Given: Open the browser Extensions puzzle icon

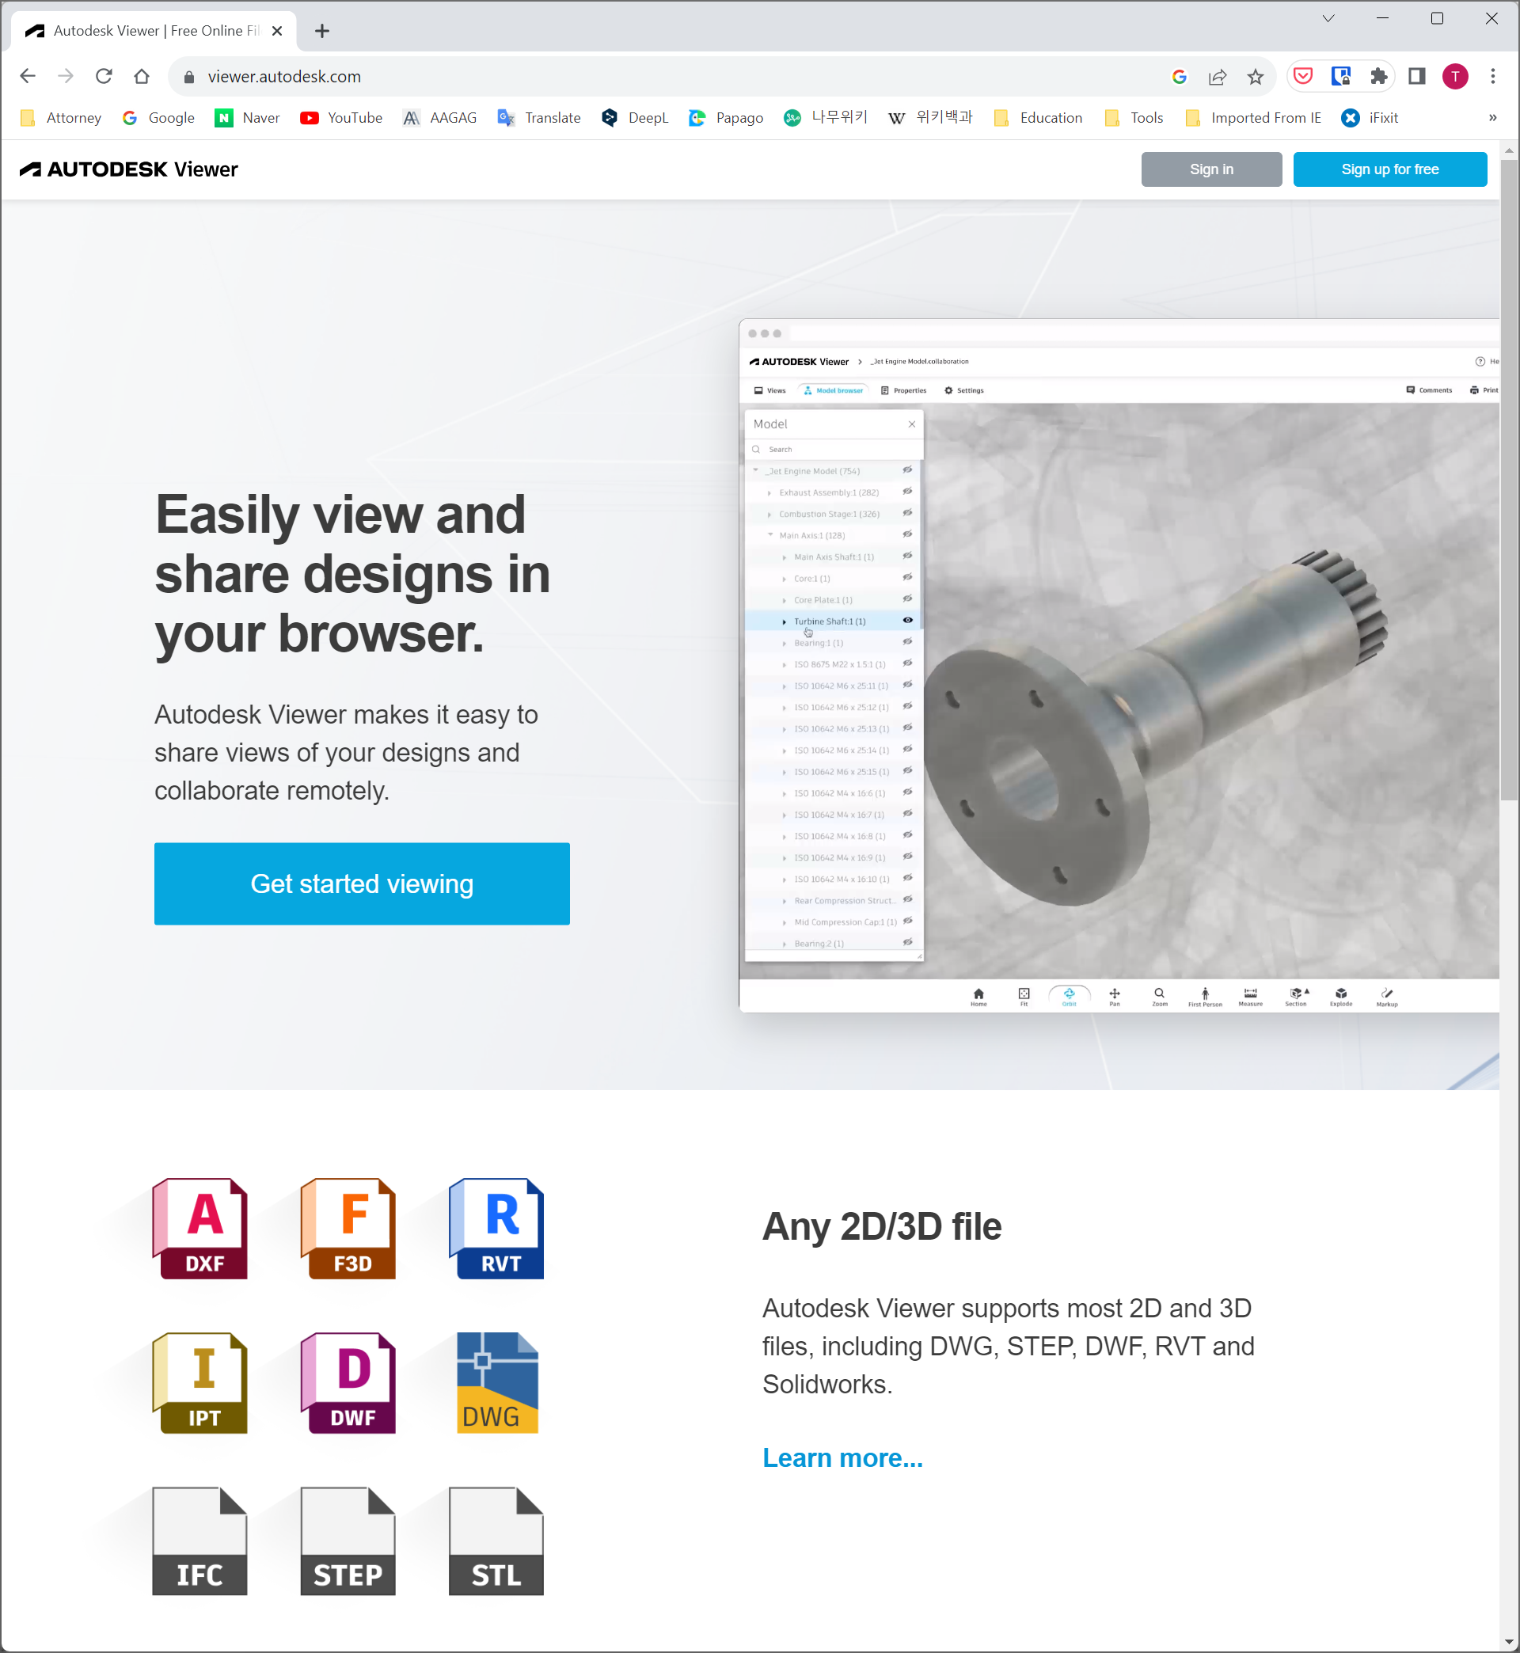Looking at the screenshot, I should [x=1378, y=77].
